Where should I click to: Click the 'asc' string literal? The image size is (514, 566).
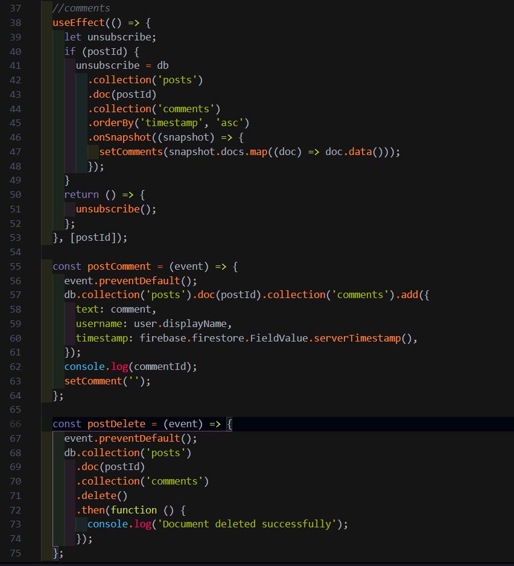pyautogui.click(x=229, y=122)
